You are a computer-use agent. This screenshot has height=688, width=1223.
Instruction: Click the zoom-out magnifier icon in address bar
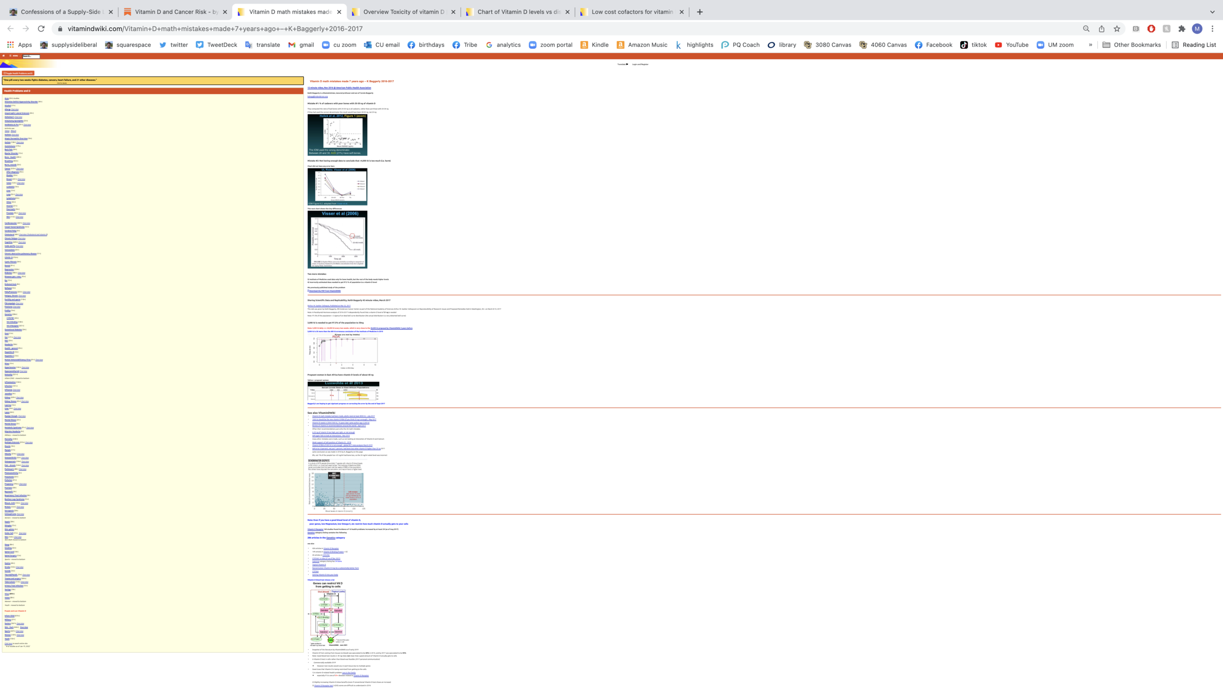pos(1086,29)
